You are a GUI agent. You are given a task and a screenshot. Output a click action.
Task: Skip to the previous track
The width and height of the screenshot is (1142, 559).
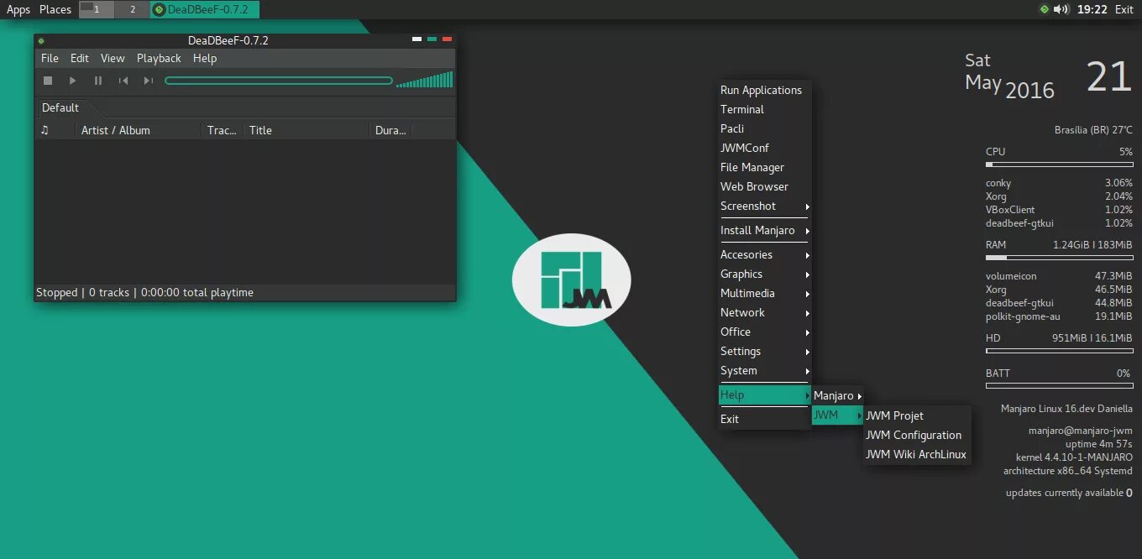[123, 81]
